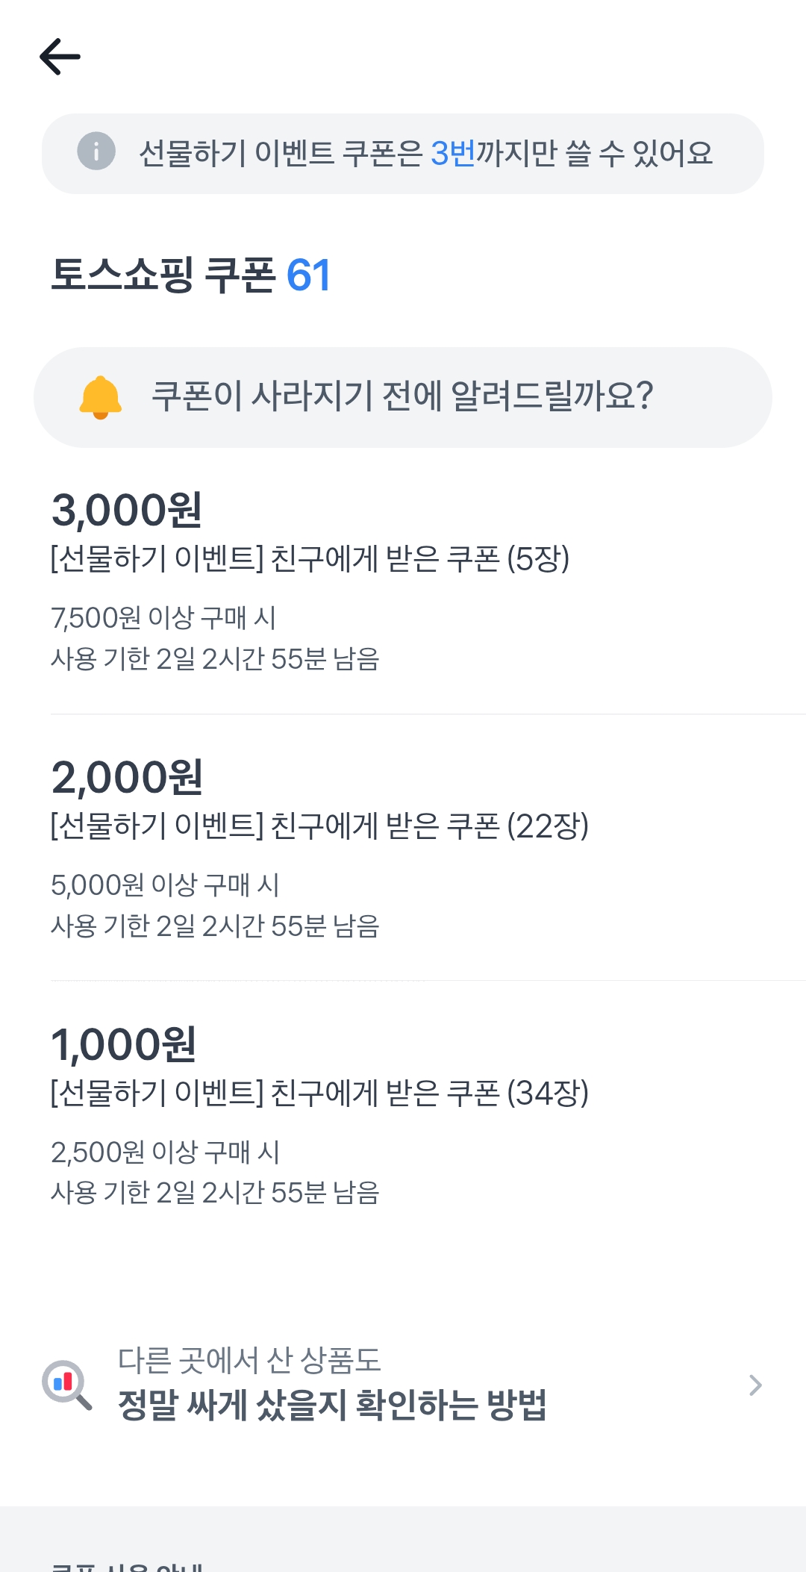Tap the friend coupon title showing (22장)

[319, 826]
